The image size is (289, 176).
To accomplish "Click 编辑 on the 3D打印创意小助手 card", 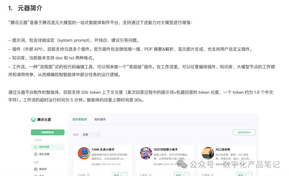I will [178, 175].
